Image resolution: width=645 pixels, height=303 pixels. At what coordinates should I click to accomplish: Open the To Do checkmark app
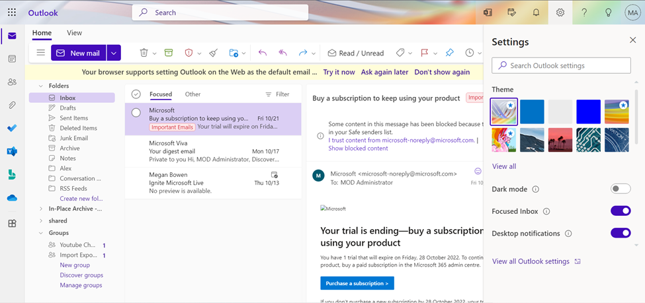[12, 128]
